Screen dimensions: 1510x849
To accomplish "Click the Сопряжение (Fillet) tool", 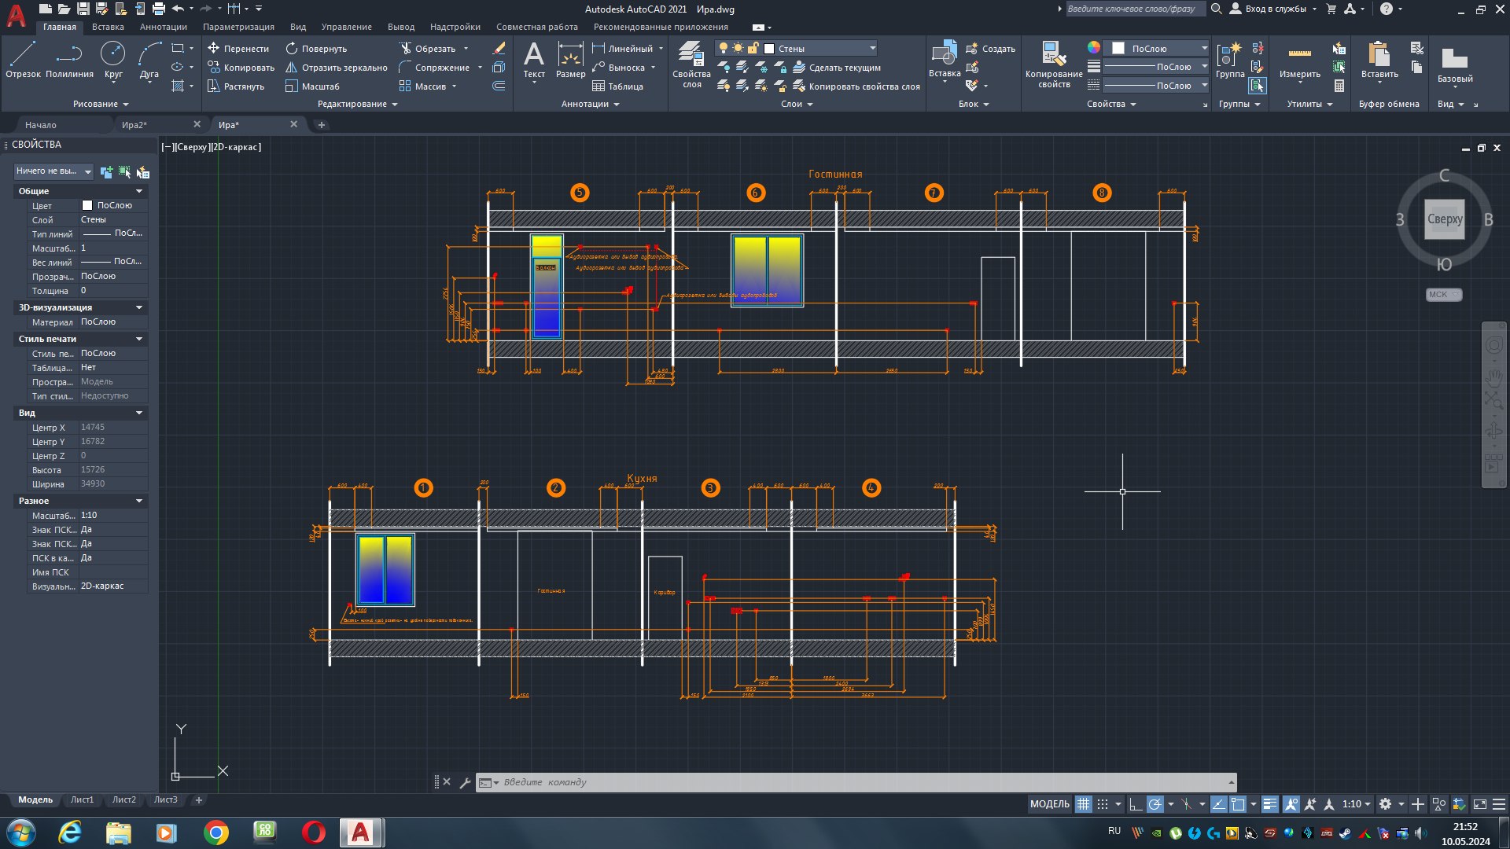I will coord(434,68).
